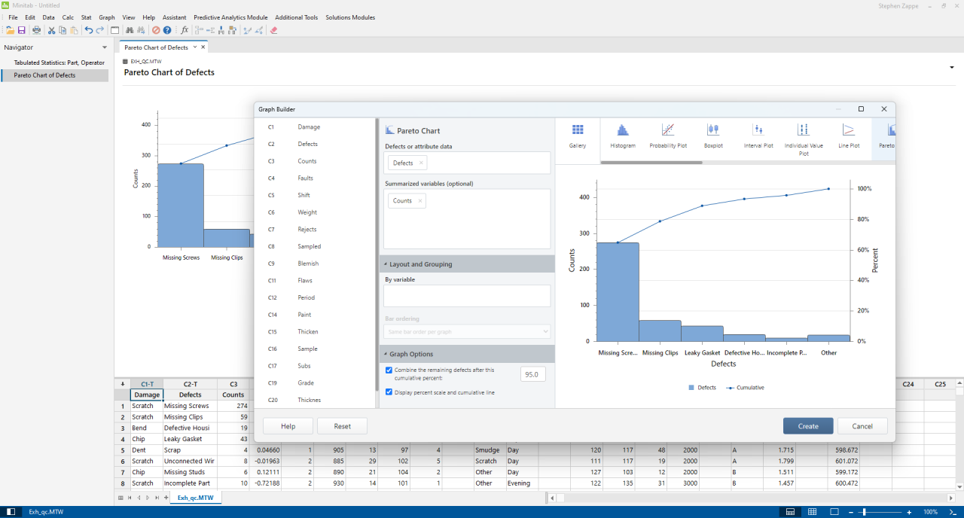
Task: Click the Reset button in Graph Builder
Action: [x=342, y=425]
